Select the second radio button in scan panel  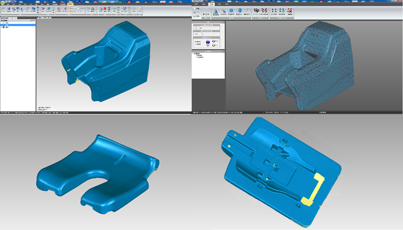point(196,44)
